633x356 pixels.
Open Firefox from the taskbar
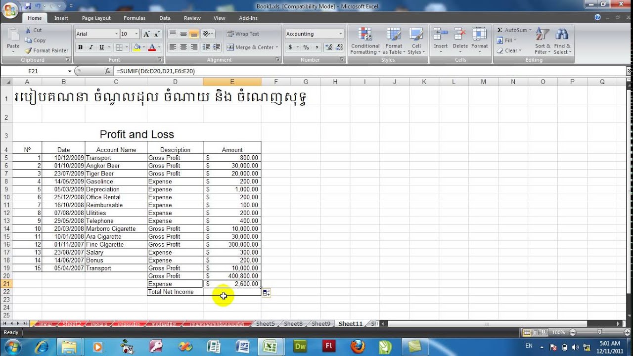point(358,347)
